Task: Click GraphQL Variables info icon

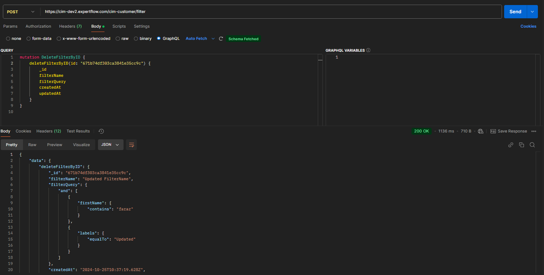Action: (x=368, y=50)
